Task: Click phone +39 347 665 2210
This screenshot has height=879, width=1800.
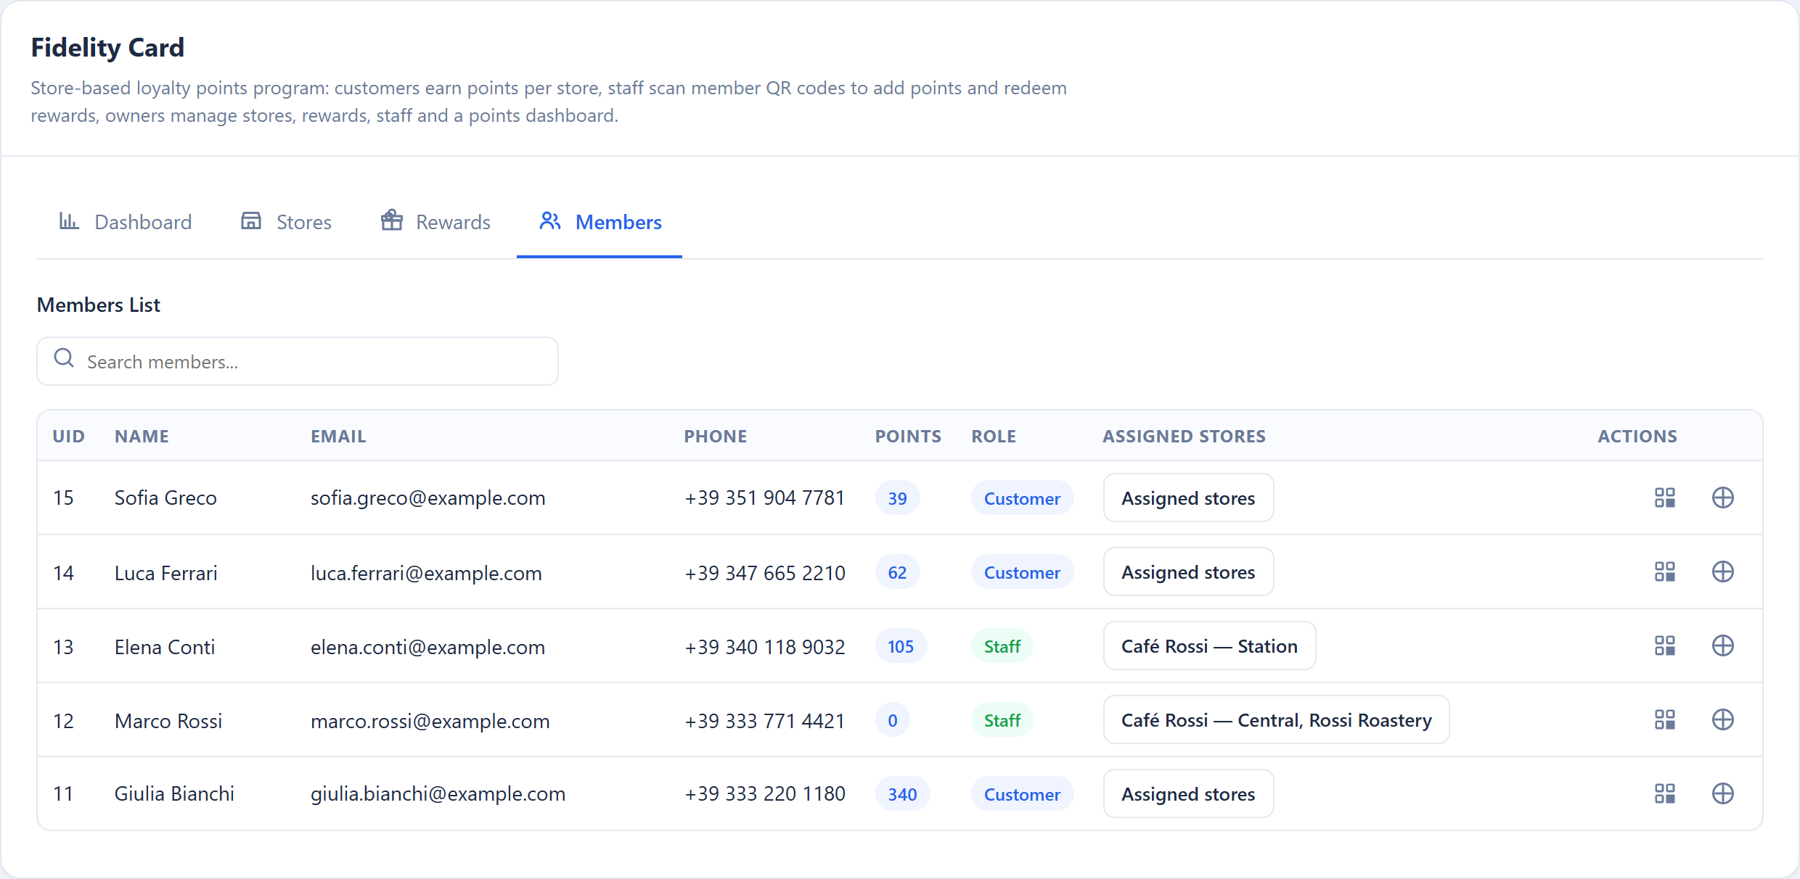Action: click(x=765, y=573)
